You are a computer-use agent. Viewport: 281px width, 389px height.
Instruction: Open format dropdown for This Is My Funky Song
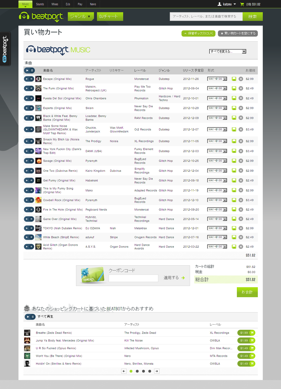point(217,190)
